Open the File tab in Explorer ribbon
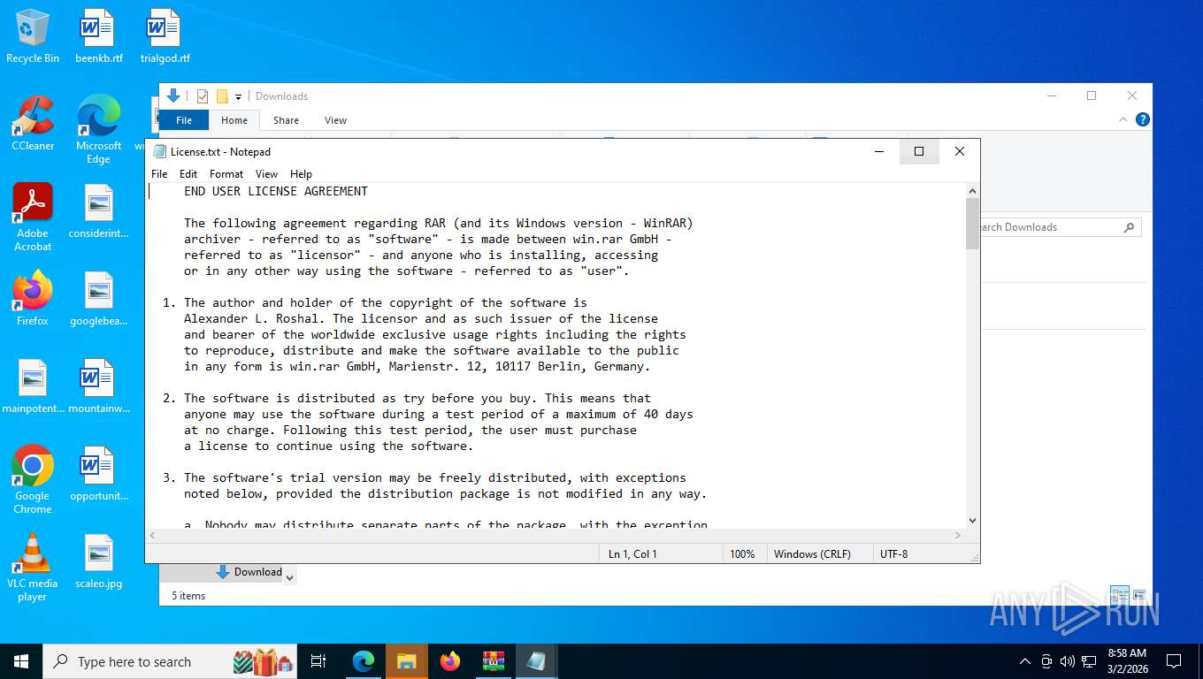The image size is (1203, 679). [184, 120]
